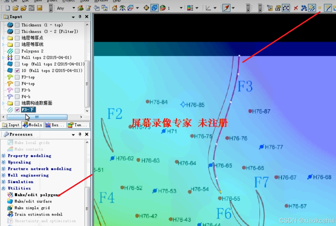Select the Train estimation model process
This screenshot has width=336, height=226.
(38, 214)
